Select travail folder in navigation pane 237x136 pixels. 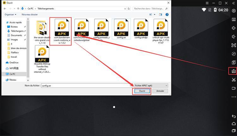12,57
